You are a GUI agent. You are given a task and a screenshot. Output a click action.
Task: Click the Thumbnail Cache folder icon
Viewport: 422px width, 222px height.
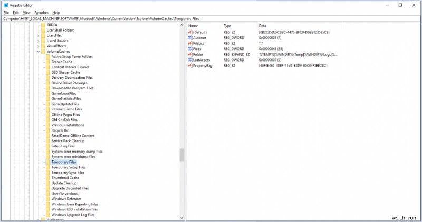click(48, 178)
